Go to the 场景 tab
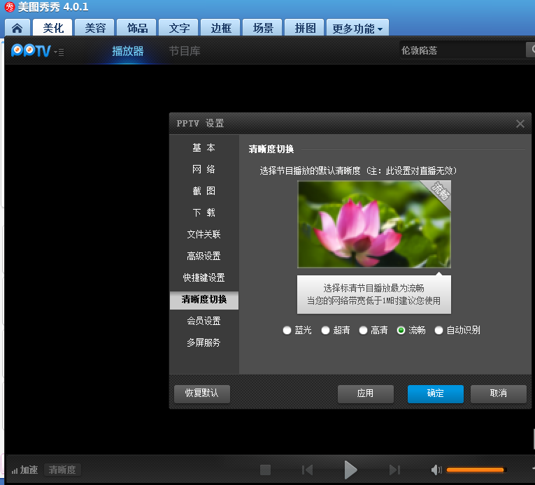The height and width of the screenshot is (485, 535). (x=262, y=28)
